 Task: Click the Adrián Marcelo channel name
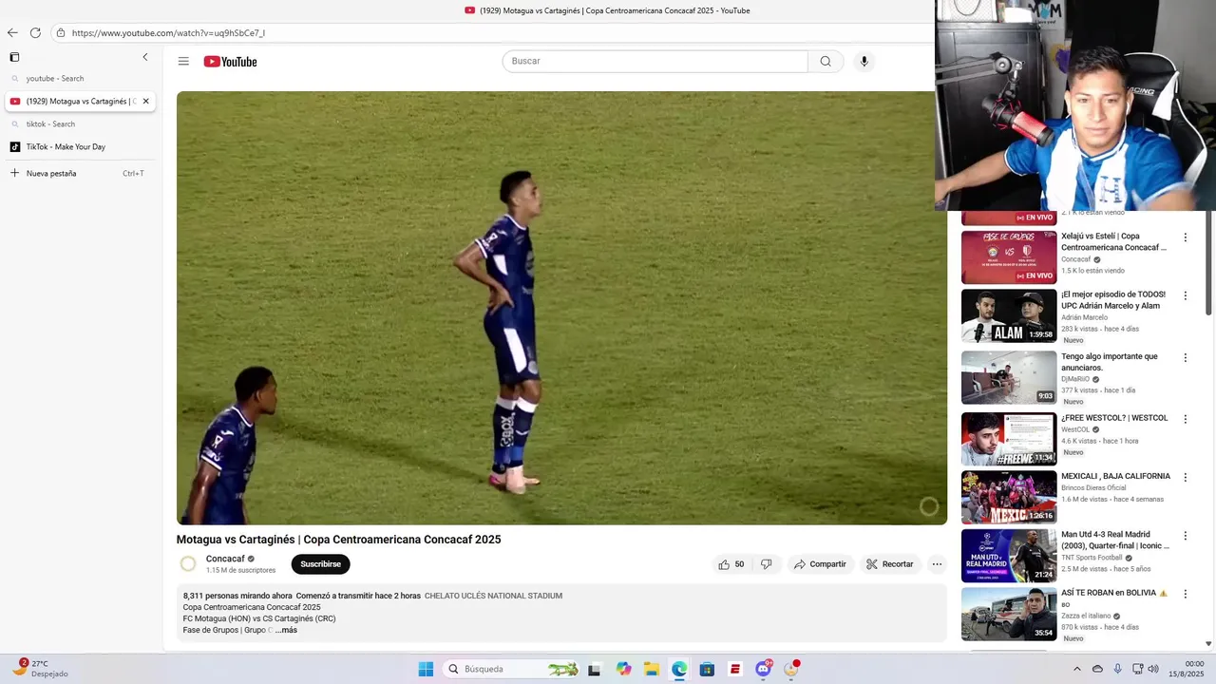(x=1084, y=317)
